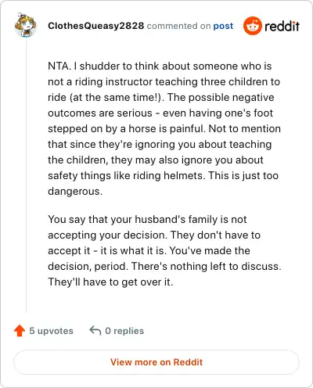Click the curved reply arrow icon
Screen dimensions: 313x388
(95, 331)
